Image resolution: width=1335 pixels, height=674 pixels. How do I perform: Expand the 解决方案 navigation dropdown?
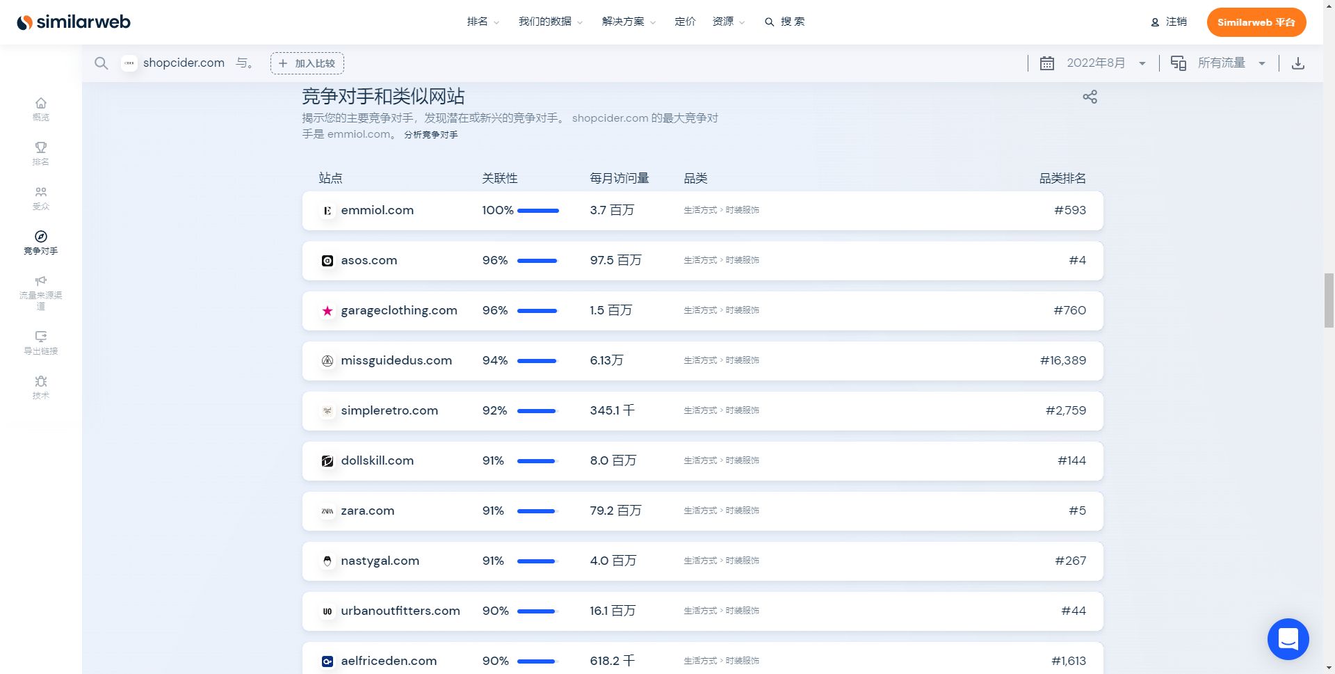point(629,22)
